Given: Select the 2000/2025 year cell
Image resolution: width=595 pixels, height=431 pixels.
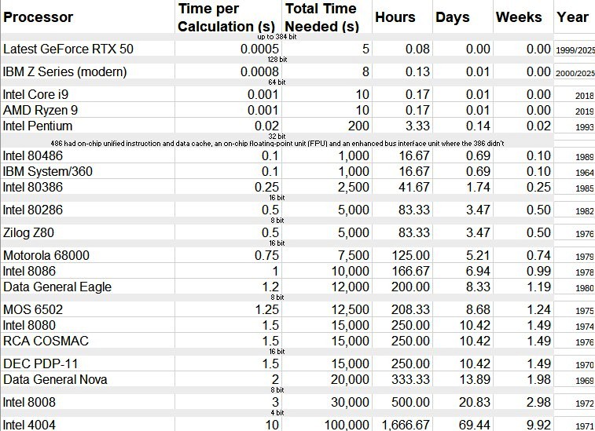Looking at the screenshot, I should click(x=575, y=73).
